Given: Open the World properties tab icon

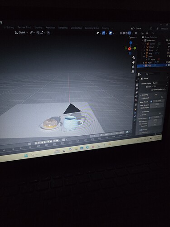Looking at the screenshot, I should [136, 100].
